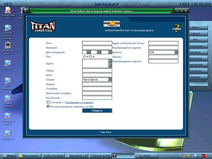
Task: Open the Музыка category in side menu
Action: click(198, 52)
